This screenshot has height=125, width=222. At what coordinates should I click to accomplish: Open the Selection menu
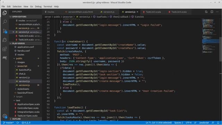pyautogui.click(x=17, y=7)
